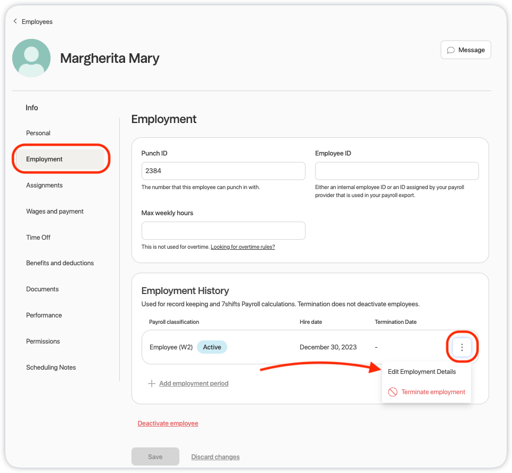This screenshot has width=512, height=473.
Task: Select Terminate employment menu option
Action: pos(433,392)
